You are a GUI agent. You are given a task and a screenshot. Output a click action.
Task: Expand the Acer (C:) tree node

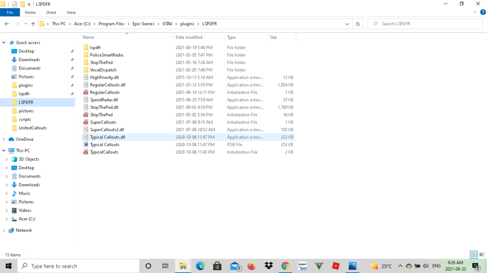6,219
